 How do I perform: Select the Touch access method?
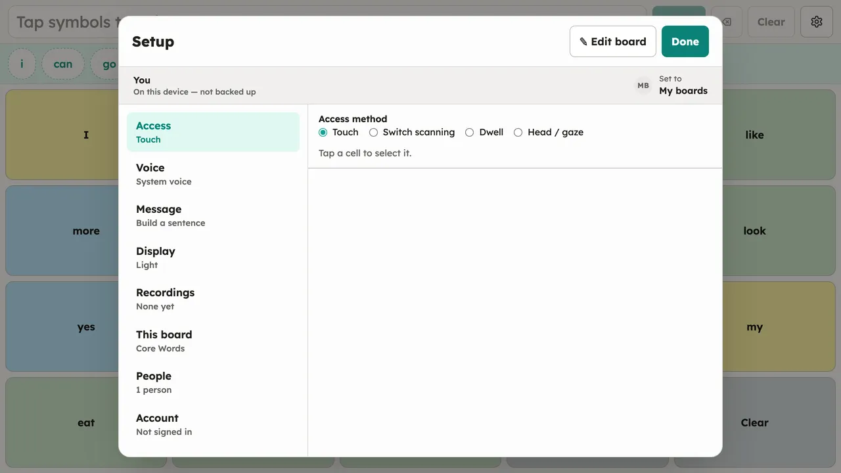pyautogui.click(x=338, y=132)
